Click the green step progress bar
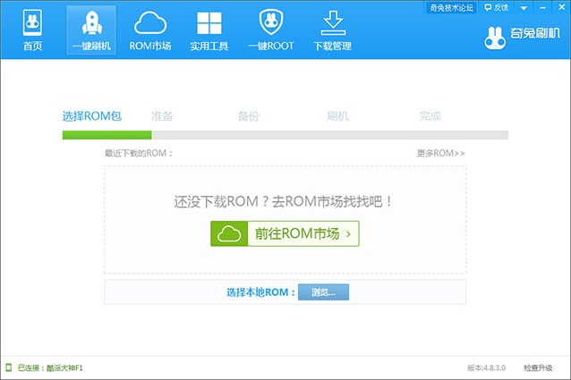This screenshot has width=571, height=380. pyautogui.click(x=107, y=135)
